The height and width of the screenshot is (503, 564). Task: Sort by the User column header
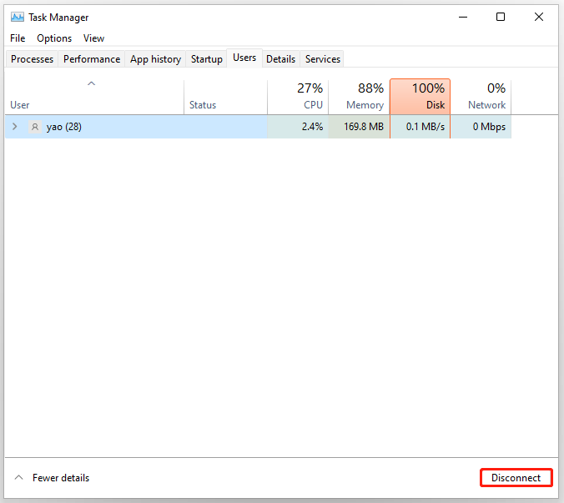click(x=94, y=97)
